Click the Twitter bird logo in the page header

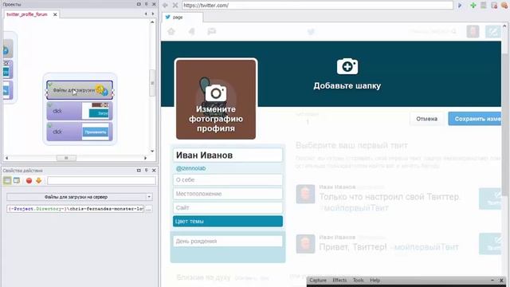coord(312,32)
